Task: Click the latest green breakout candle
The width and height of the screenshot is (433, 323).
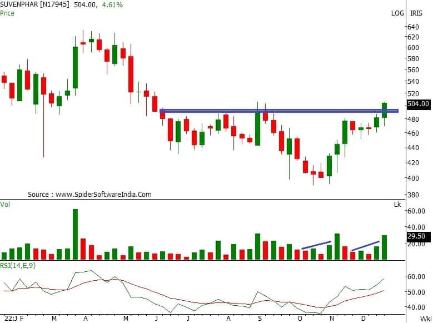Action: click(385, 110)
